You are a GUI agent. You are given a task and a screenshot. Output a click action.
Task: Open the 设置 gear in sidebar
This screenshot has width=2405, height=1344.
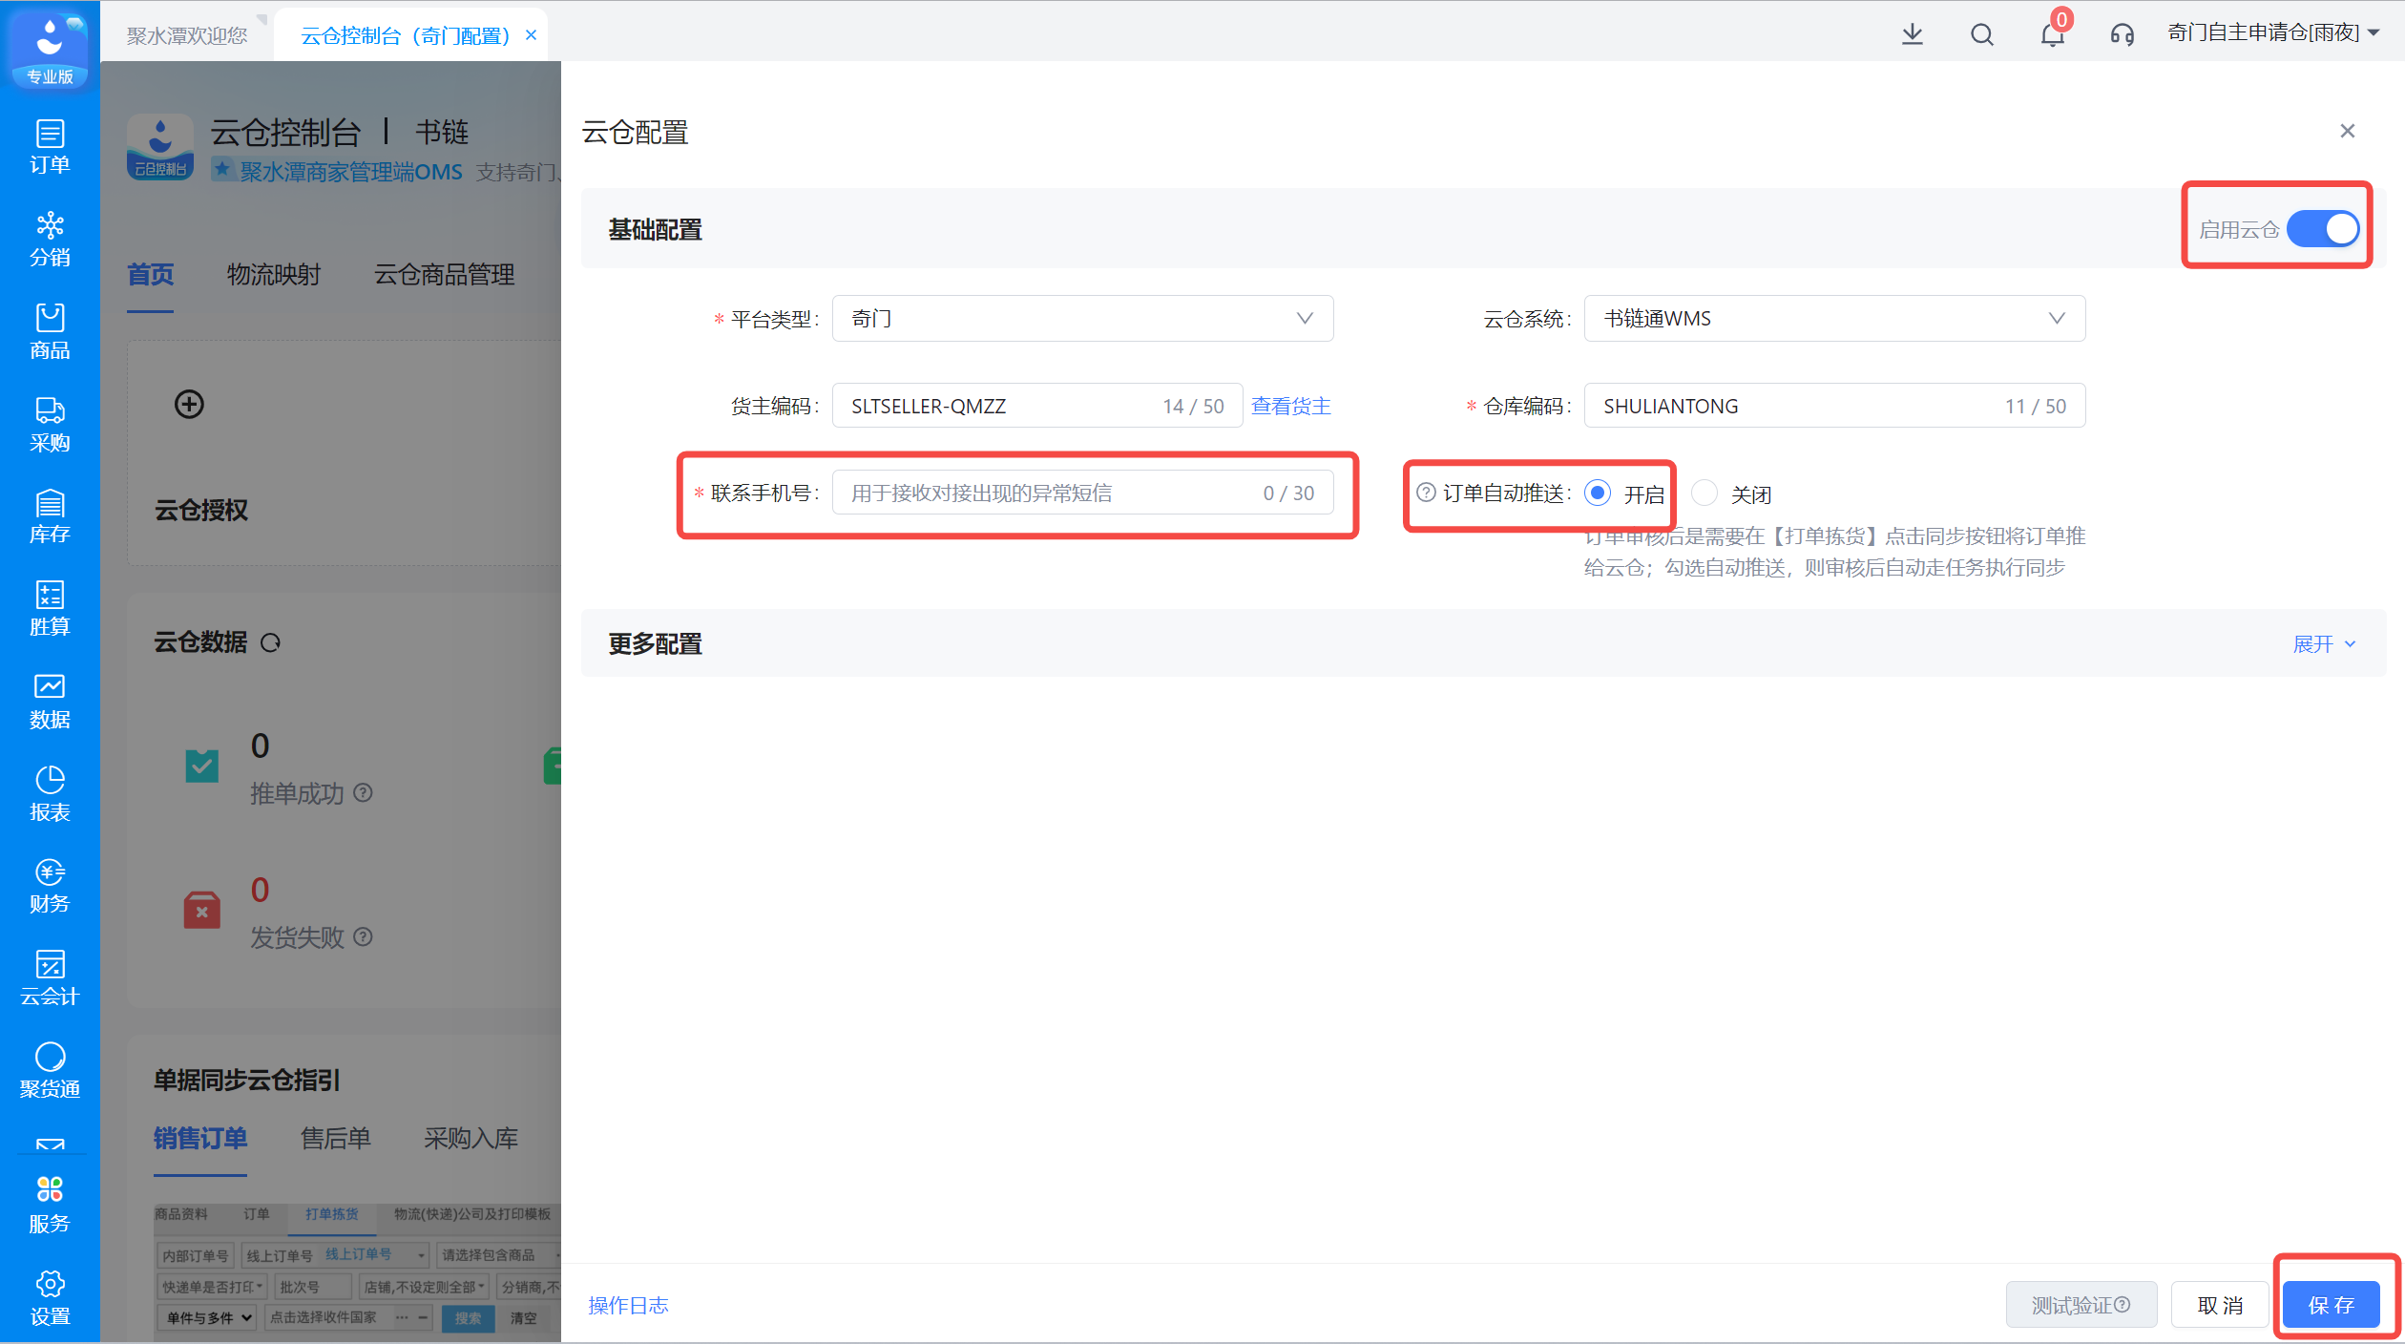(x=50, y=1298)
